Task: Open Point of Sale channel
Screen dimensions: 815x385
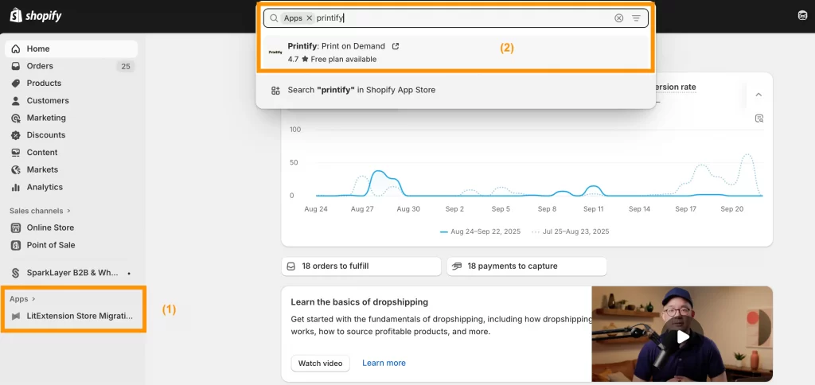Action: (x=71, y=245)
